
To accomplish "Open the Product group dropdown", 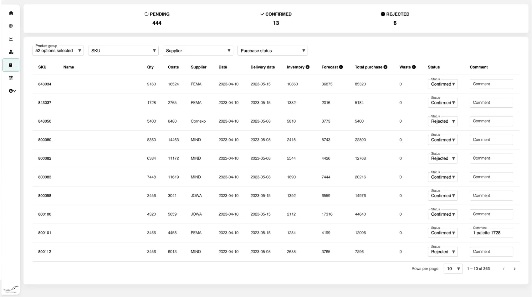I will coord(58,50).
